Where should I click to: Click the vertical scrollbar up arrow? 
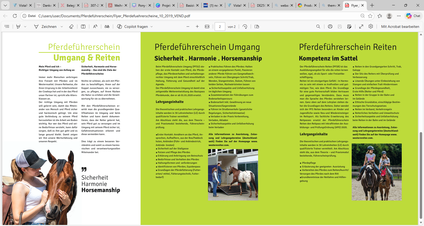pos(421,34)
